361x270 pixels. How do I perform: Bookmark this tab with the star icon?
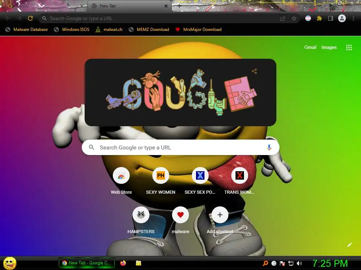coord(294,18)
